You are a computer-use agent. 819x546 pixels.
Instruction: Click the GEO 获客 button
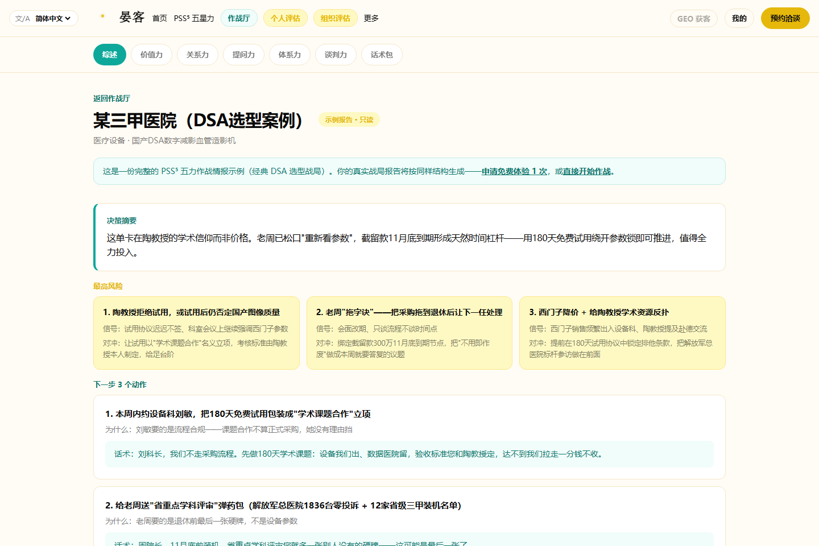tap(694, 19)
